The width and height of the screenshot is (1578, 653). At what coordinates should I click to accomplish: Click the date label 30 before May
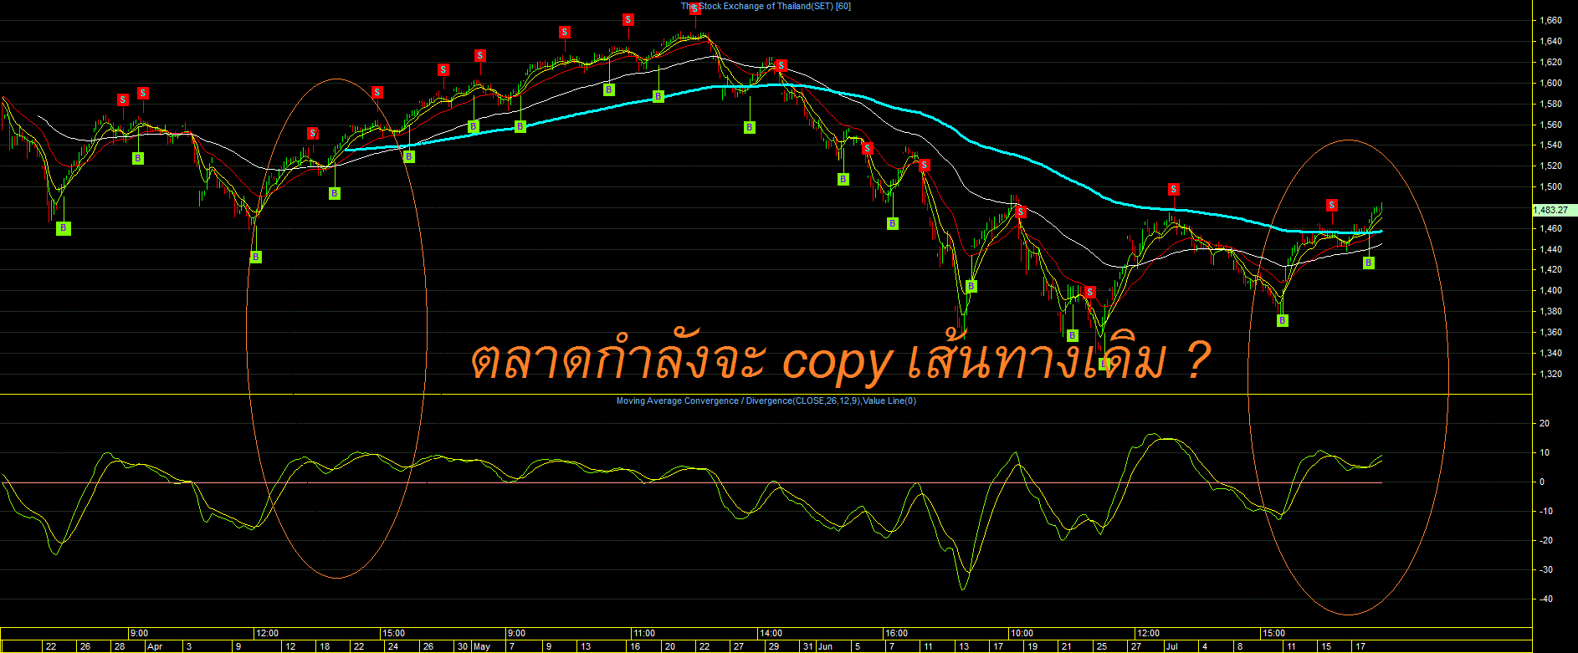463,646
